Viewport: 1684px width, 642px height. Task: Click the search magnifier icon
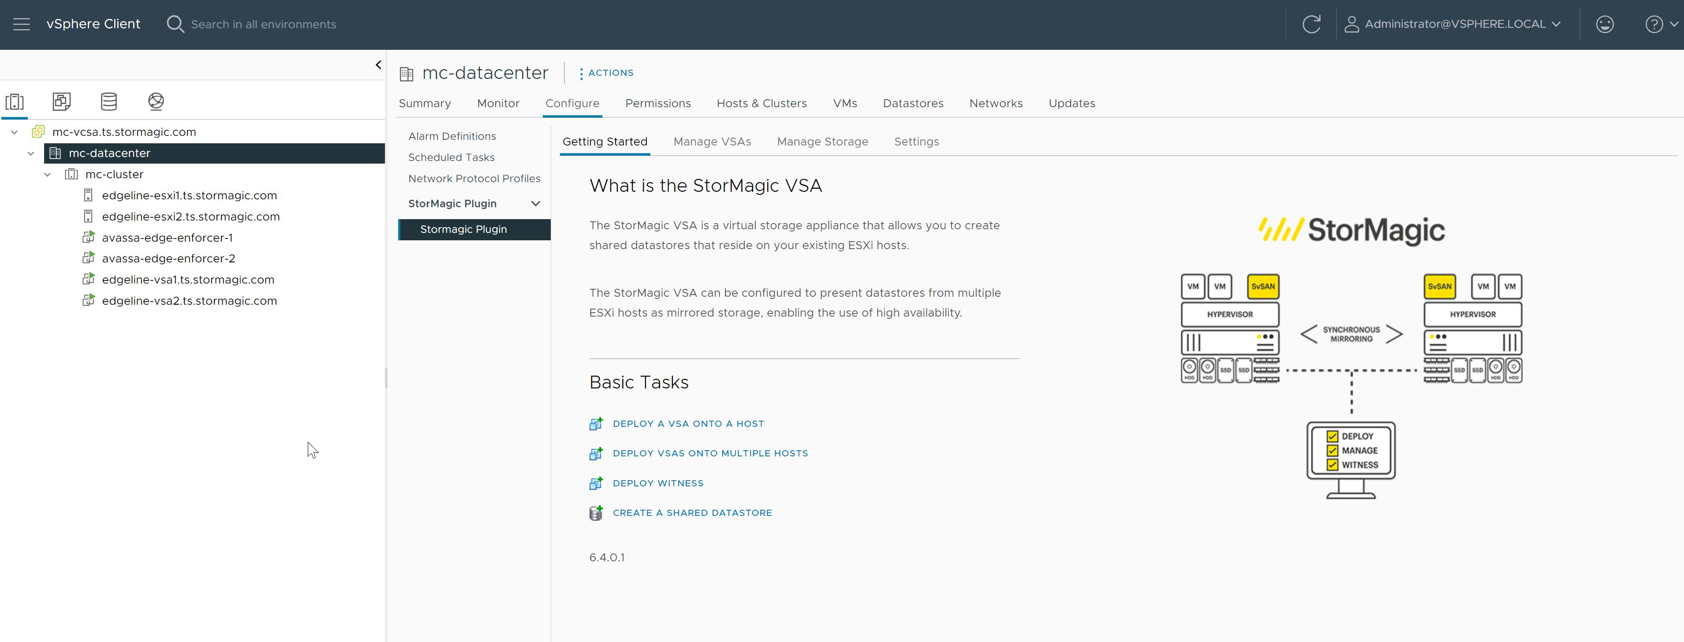[x=175, y=24]
